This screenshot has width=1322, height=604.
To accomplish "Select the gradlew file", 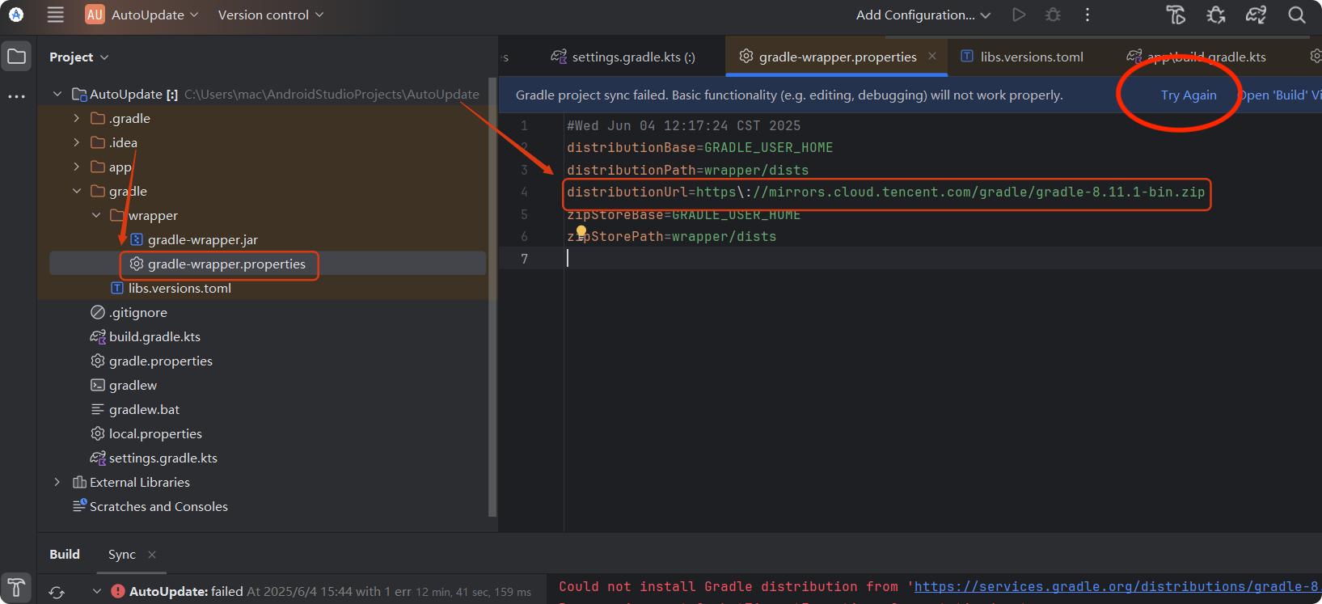I will pos(133,385).
